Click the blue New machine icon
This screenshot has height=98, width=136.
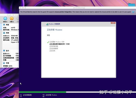(x=5, y=19)
